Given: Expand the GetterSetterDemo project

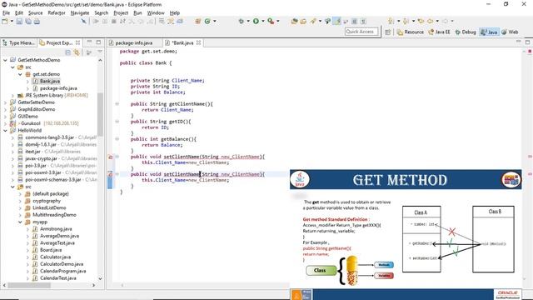Looking at the screenshot, I should [5, 102].
